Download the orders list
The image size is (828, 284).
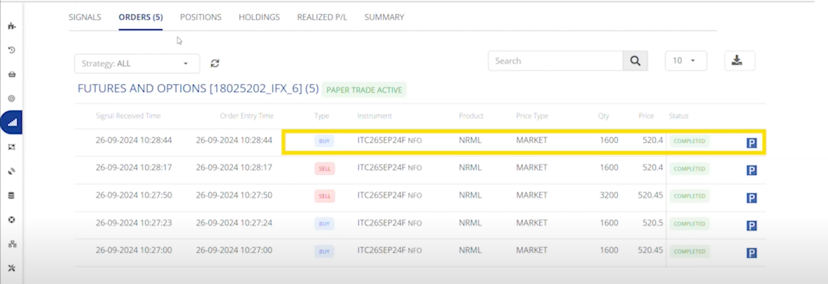pos(739,61)
